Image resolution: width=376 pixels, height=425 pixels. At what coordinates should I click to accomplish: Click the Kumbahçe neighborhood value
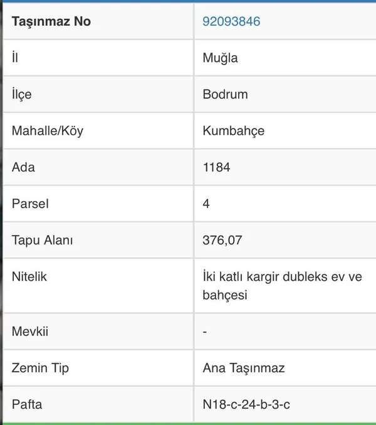pyautogui.click(x=233, y=131)
